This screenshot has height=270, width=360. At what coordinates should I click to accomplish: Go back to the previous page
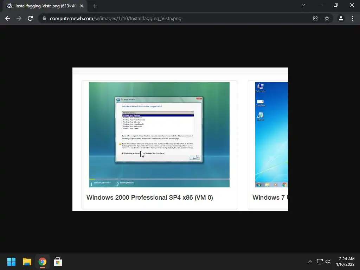coord(8,18)
